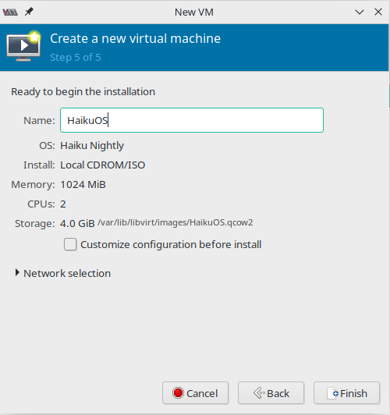This screenshot has width=390, height=415.
Task: Click the left arrow icon on Back
Action: coord(259,393)
